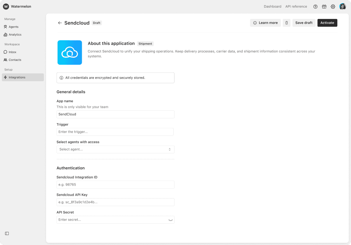The image size is (351, 245).
Task: Delete integration with trash icon
Action: pyautogui.click(x=286, y=23)
